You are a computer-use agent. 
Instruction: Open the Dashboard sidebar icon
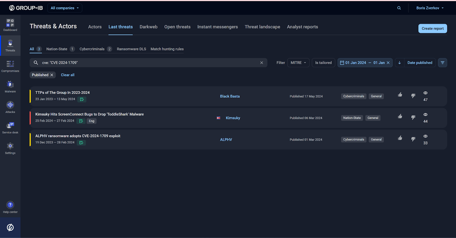10,25
